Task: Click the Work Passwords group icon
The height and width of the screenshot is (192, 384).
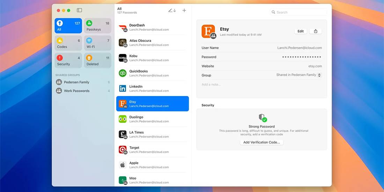Action: point(59,91)
